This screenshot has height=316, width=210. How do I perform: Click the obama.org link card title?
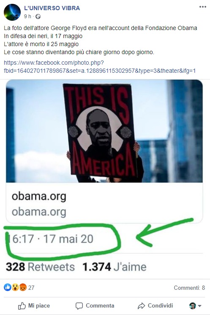[x=39, y=196]
